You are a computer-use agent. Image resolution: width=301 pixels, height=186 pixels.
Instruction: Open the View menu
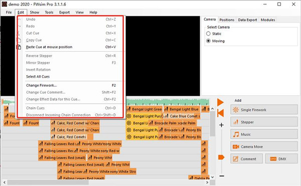(x=79, y=12)
